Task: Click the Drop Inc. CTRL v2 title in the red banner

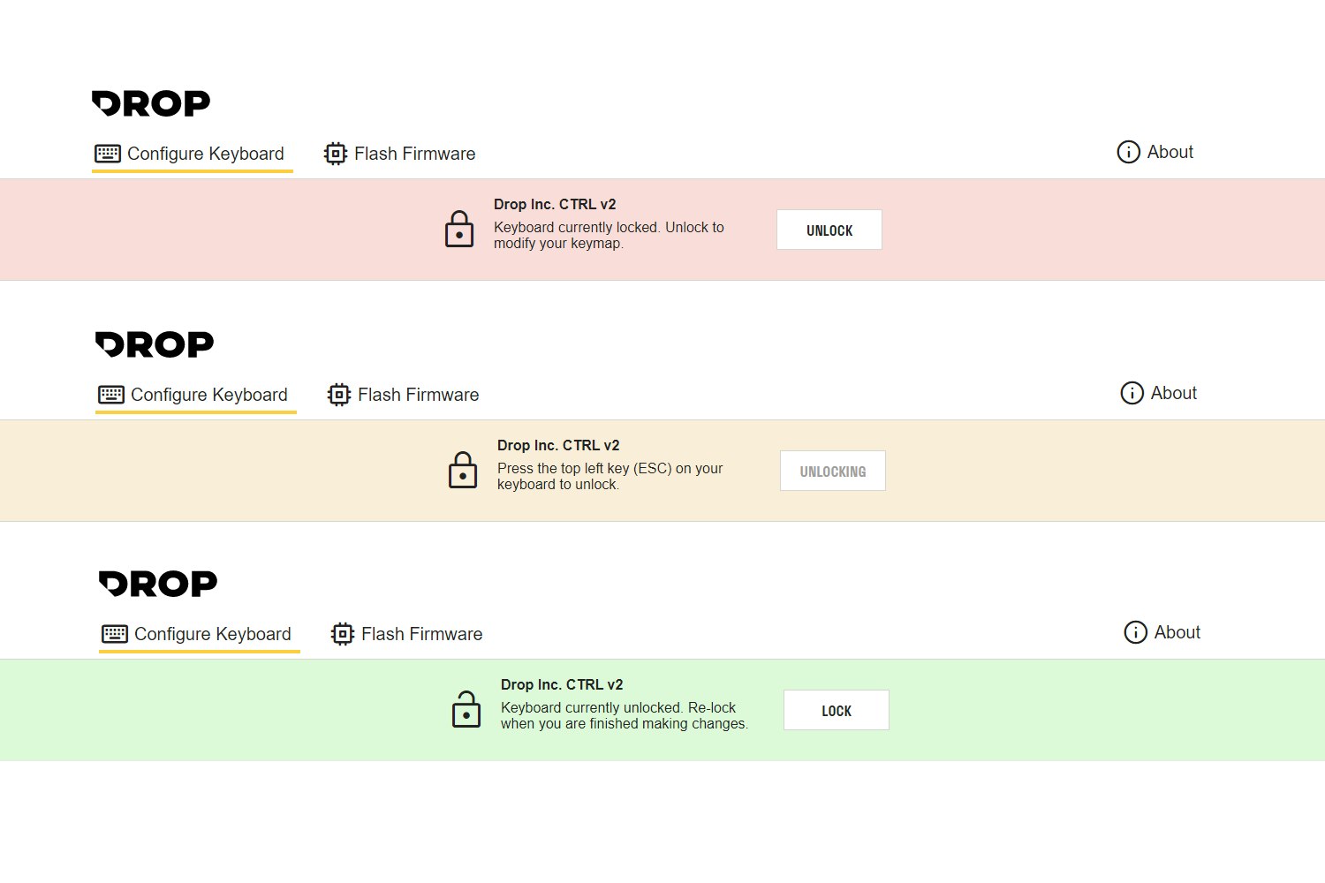Action: 555,204
